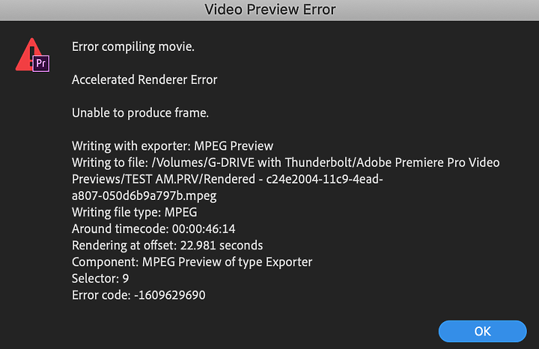Click 'Rendering at offset: 22.981 seconds' line
The image size is (539, 349).
coord(167,245)
